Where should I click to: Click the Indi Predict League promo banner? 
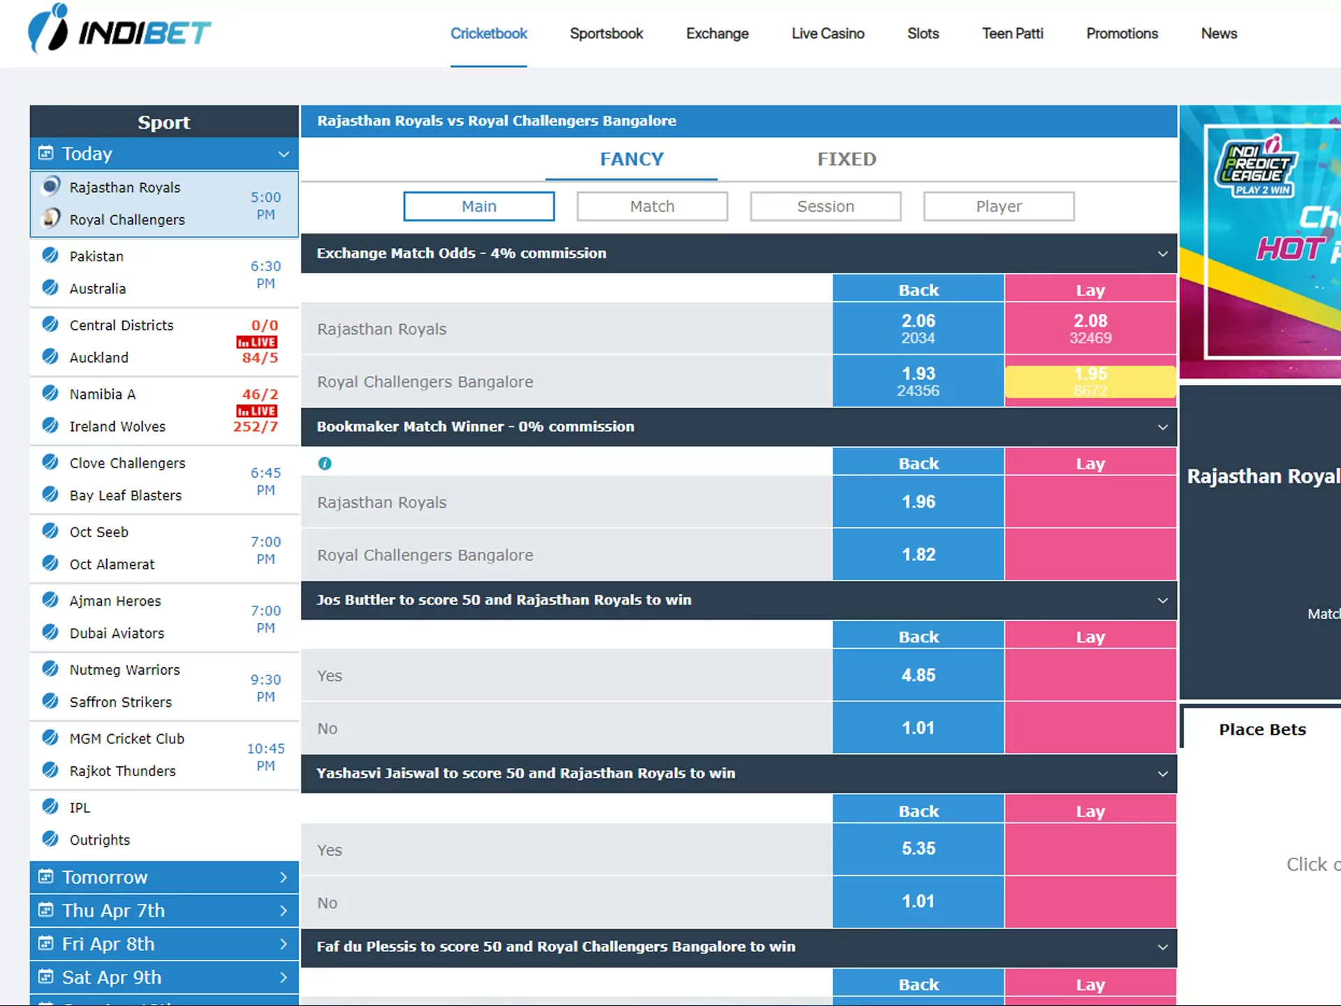click(1261, 242)
